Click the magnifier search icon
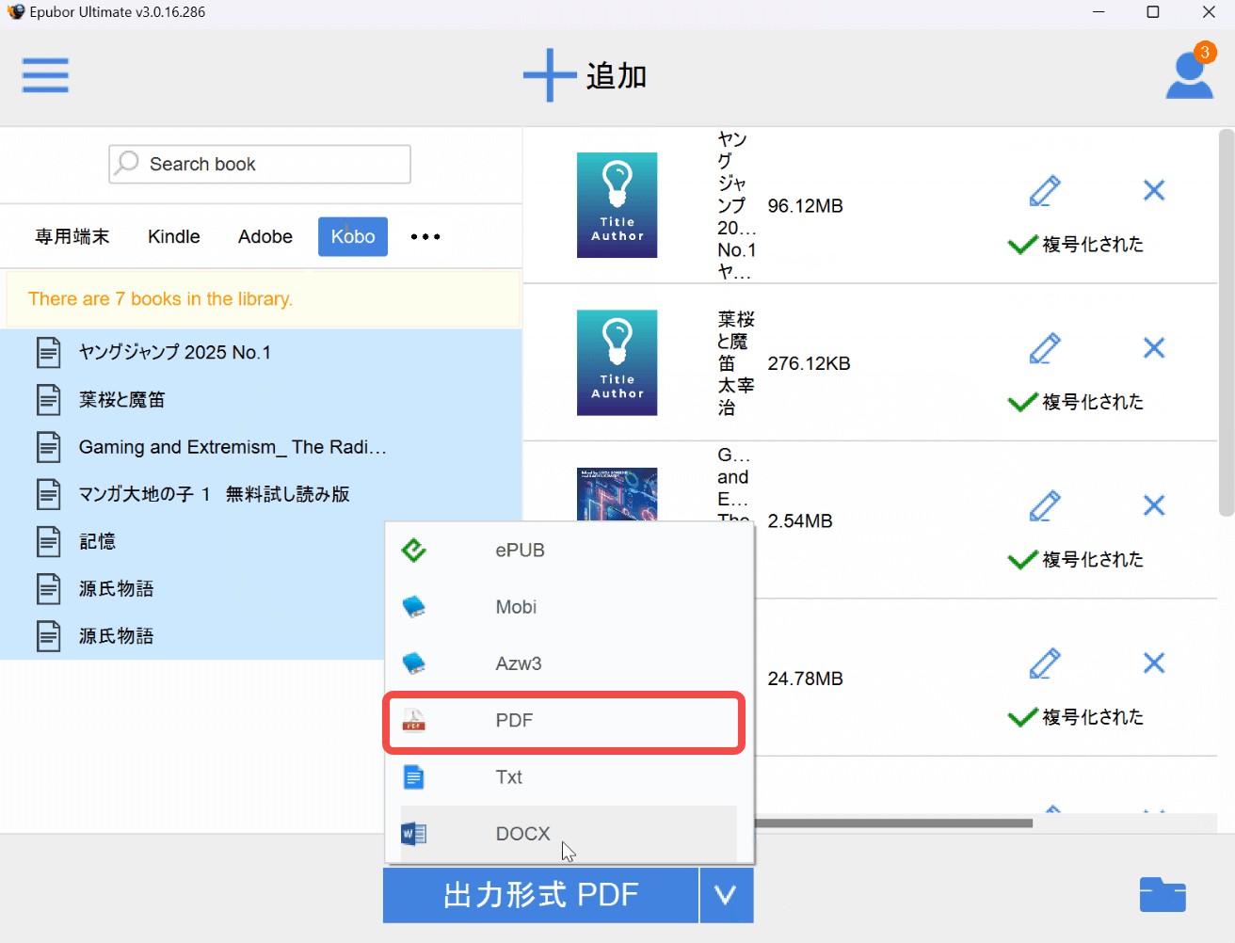 pyautogui.click(x=127, y=163)
